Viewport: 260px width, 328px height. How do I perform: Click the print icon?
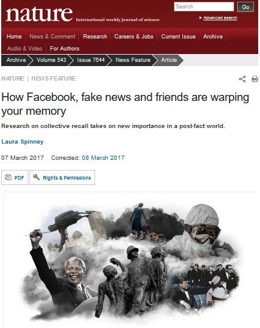point(255,79)
